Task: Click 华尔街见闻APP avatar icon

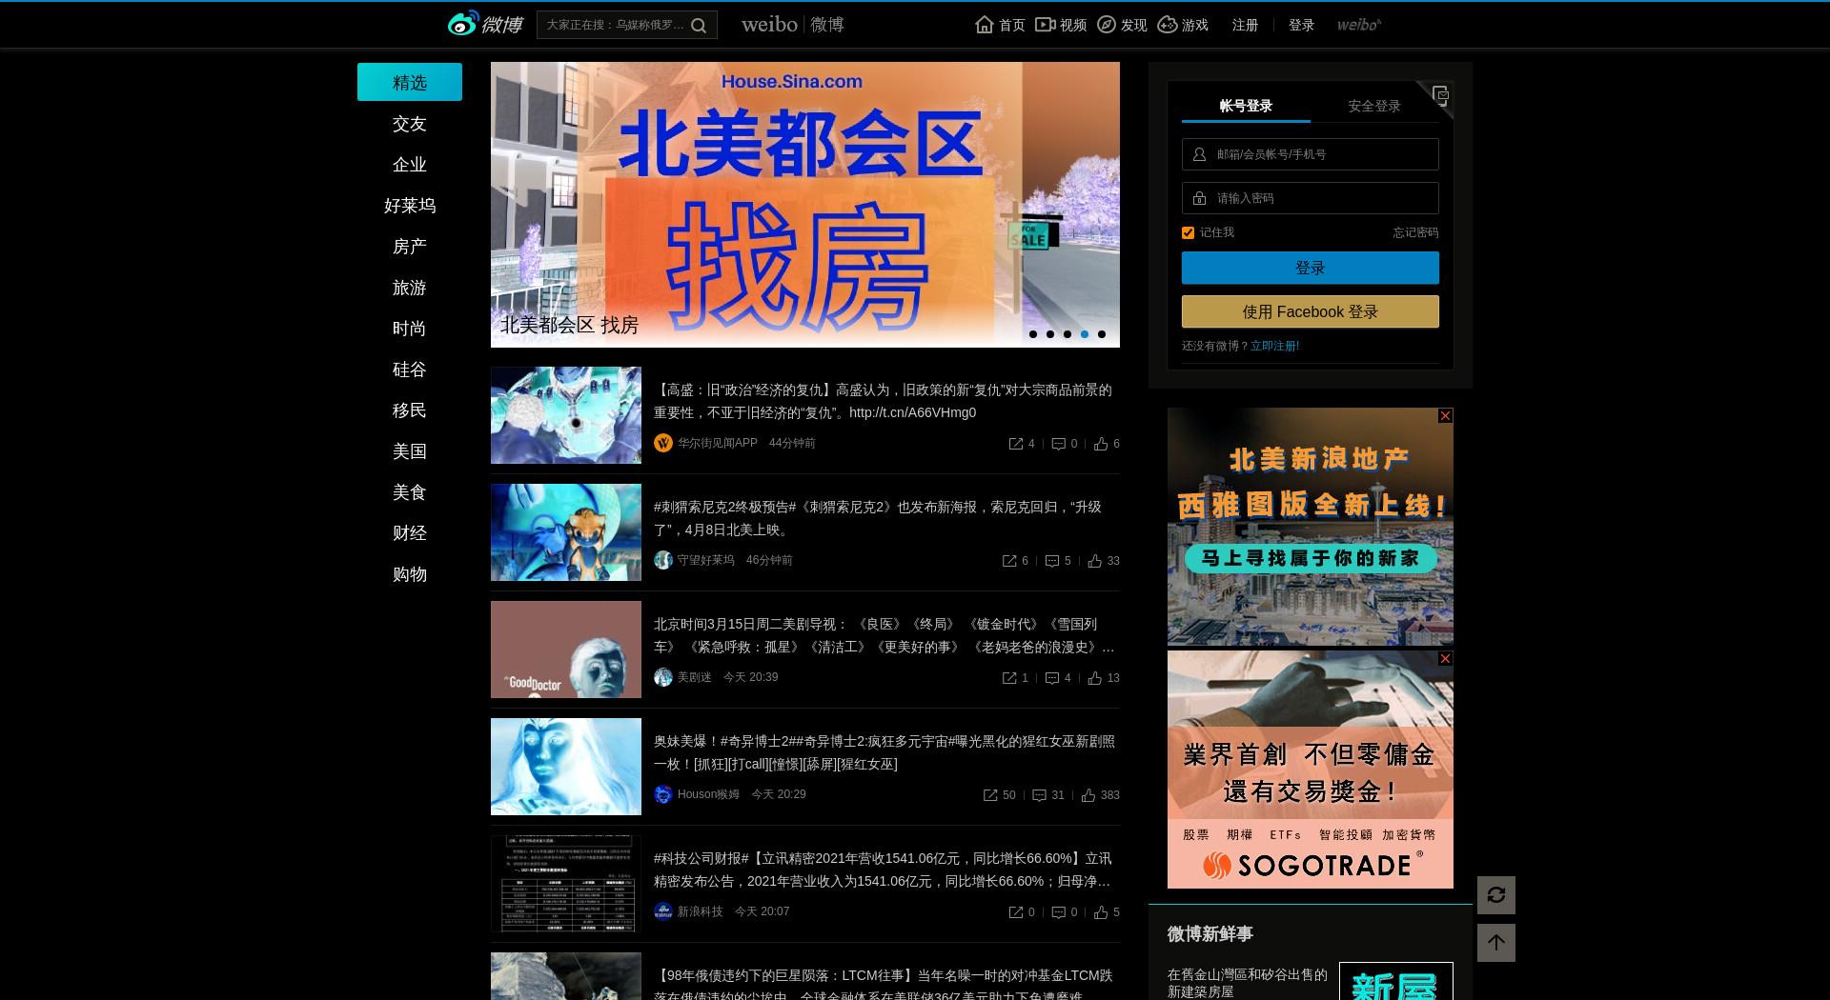Action: click(663, 443)
